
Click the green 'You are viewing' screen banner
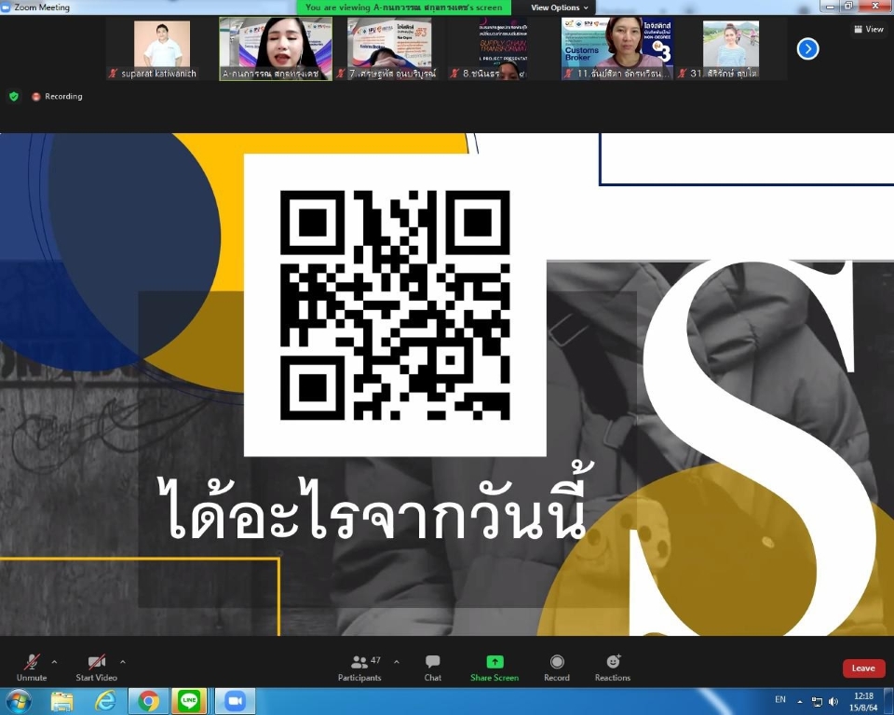coord(403,7)
